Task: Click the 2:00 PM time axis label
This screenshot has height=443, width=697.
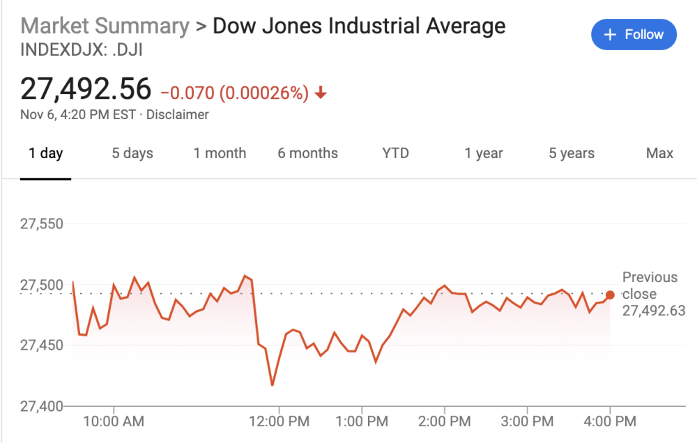Action: pyautogui.click(x=444, y=421)
